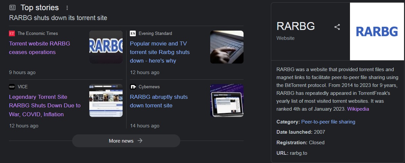This screenshot has height=163, width=405.
Task: Click the arrow icon in More news
Action: [140, 141]
